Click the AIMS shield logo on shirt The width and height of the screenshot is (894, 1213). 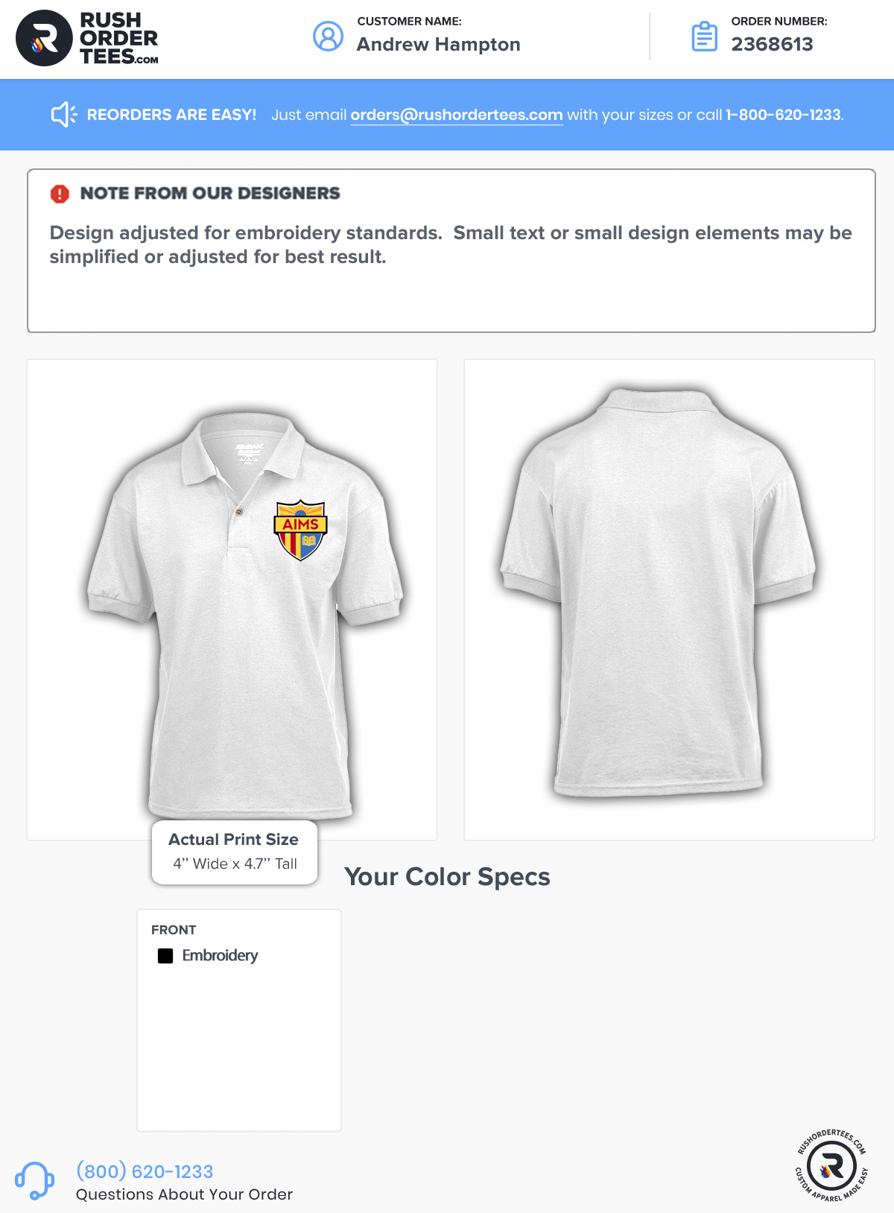click(x=300, y=531)
